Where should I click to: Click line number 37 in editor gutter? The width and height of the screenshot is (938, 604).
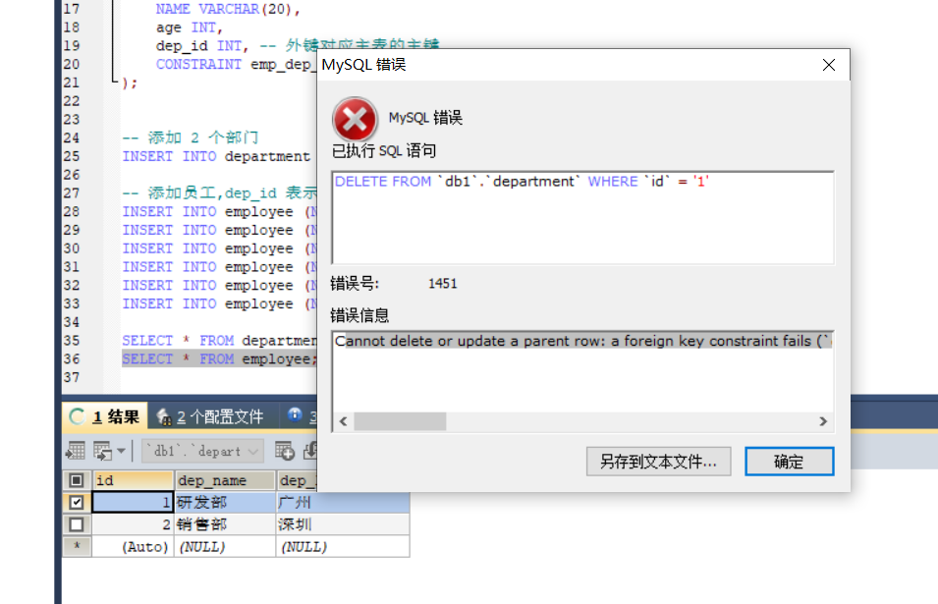(71, 377)
